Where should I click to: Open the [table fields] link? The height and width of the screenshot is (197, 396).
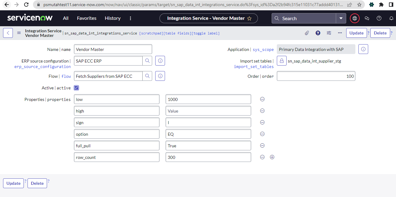[178, 33]
